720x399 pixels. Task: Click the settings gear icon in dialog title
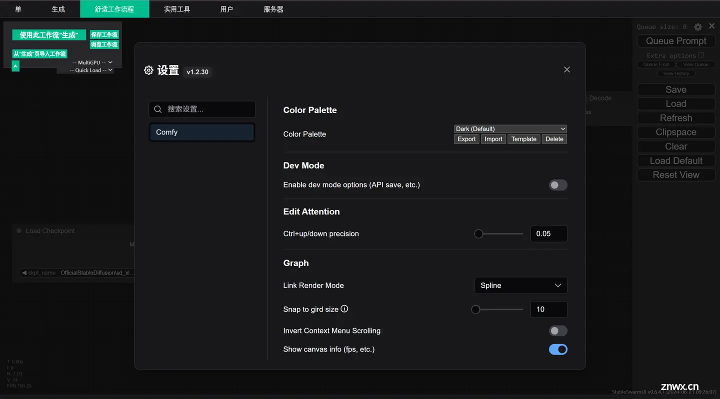pyautogui.click(x=148, y=70)
